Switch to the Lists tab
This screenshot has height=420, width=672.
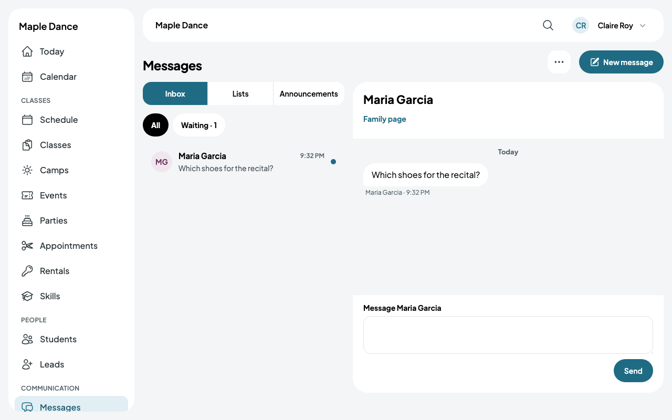pyautogui.click(x=240, y=93)
